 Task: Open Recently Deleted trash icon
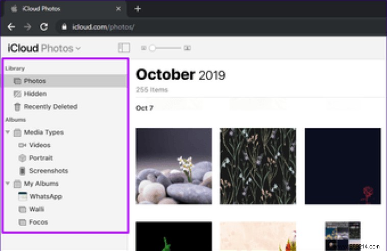[17, 107]
